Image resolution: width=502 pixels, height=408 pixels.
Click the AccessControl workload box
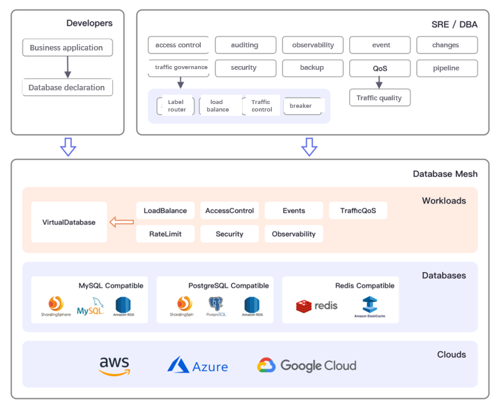tap(229, 211)
